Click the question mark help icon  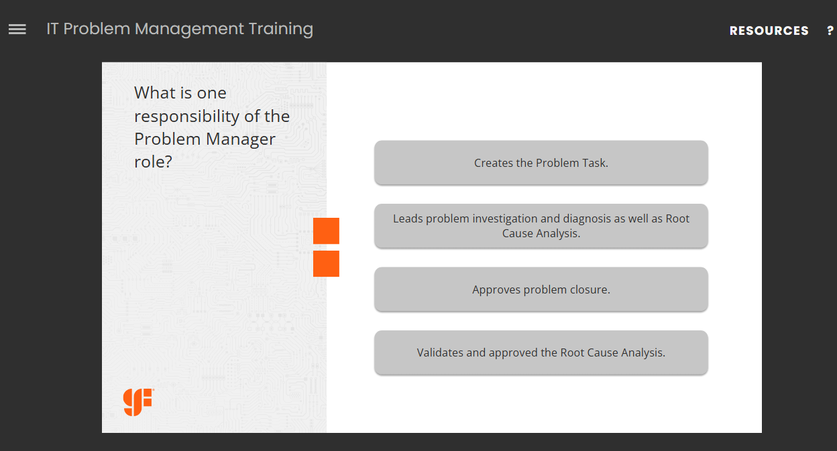coord(830,31)
